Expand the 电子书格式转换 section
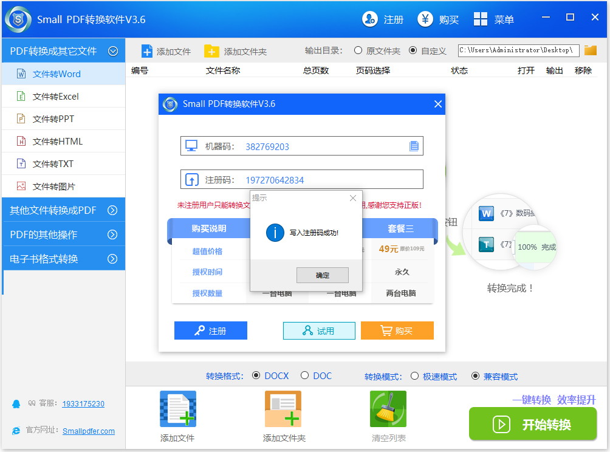 click(112, 259)
